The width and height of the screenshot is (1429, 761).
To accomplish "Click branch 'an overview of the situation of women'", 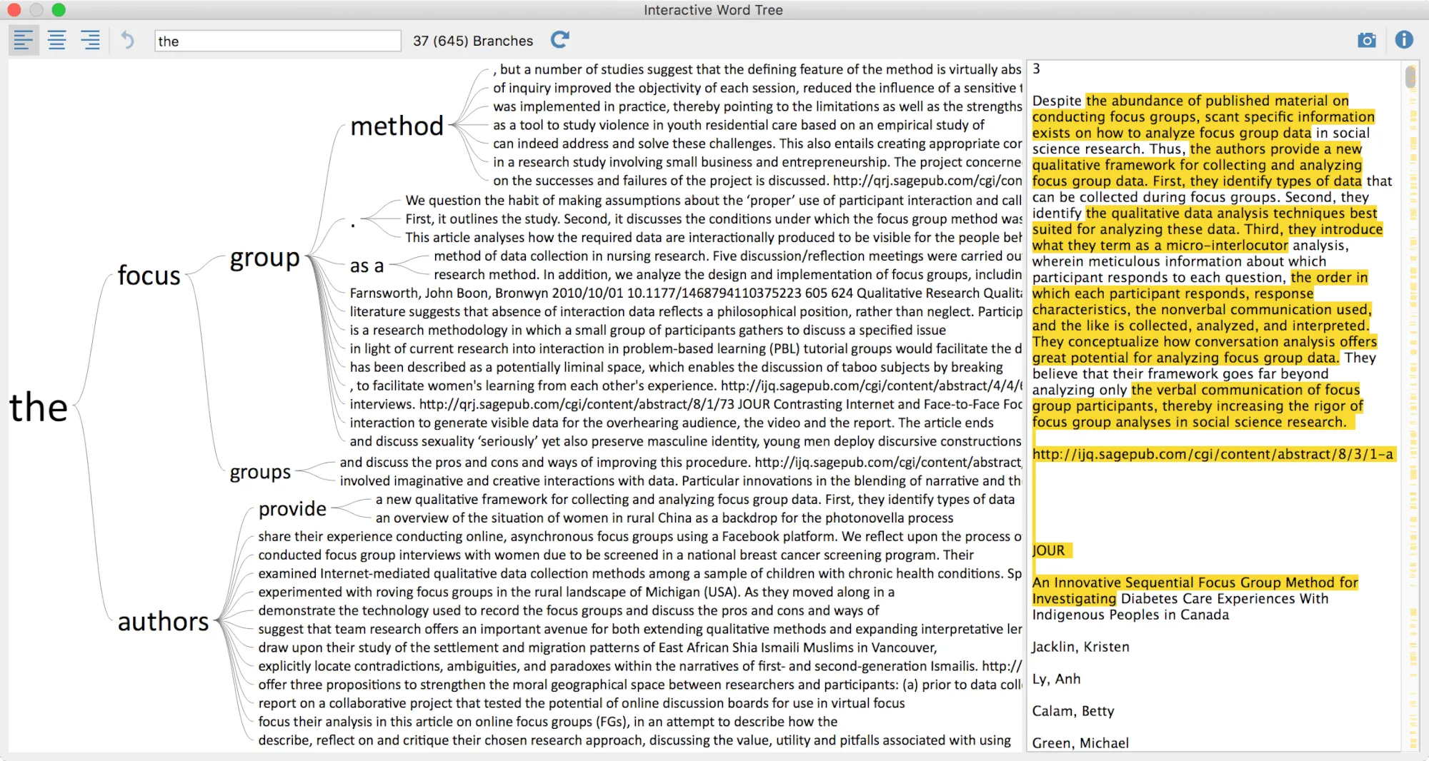I will click(x=664, y=518).
